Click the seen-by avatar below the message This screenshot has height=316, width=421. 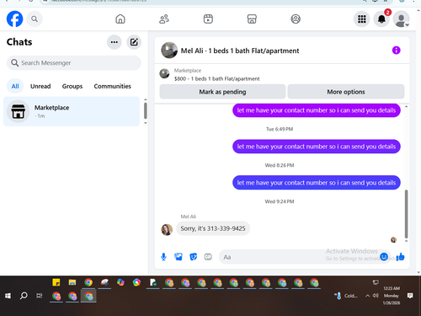pyautogui.click(x=393, y=240)
